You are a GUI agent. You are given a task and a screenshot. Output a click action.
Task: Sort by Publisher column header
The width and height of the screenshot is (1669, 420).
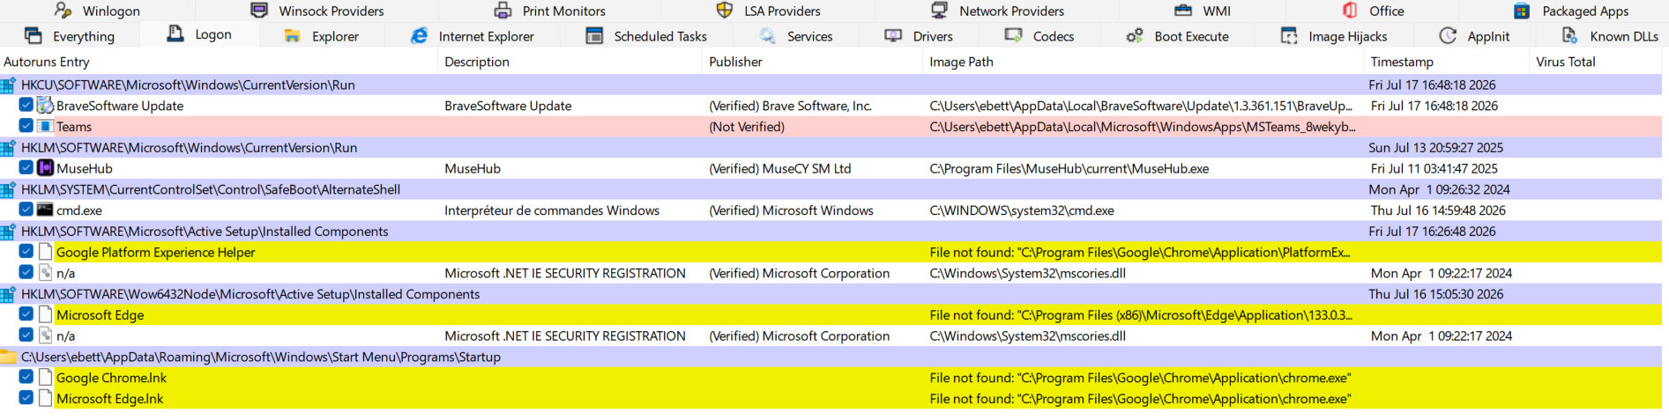click(x=813, y=62)
